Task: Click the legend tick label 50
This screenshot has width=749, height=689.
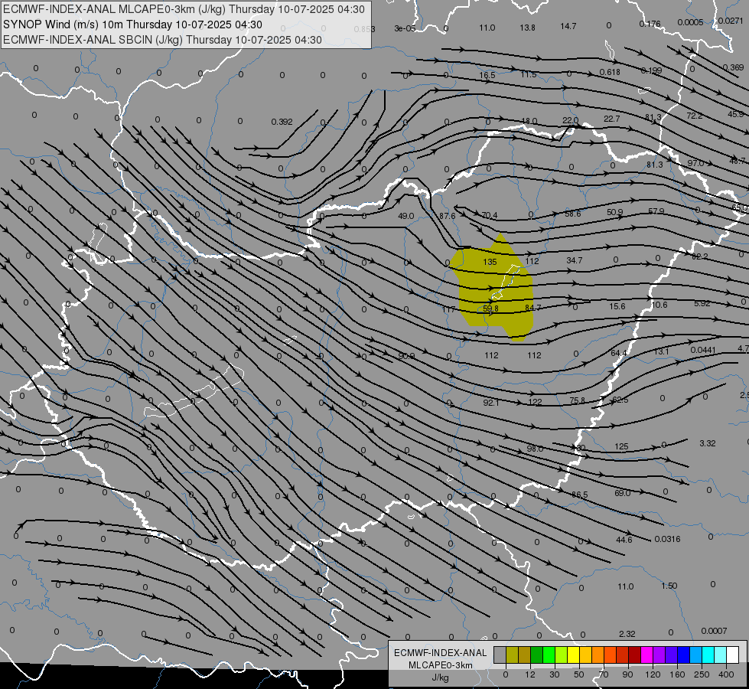Action: (x=579, y=674)
